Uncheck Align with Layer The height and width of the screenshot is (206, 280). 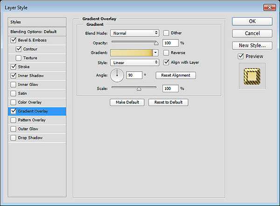tap(166, 62)
